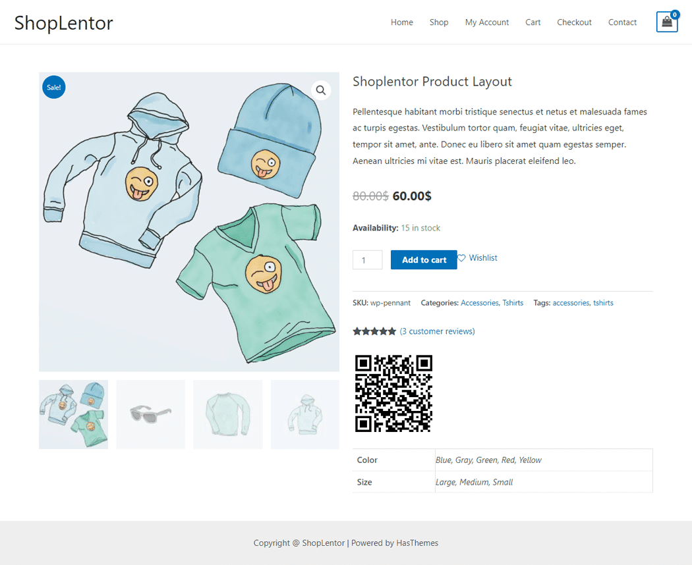
Task: Click the Add to cart button
Action: click(x=424, y=260)
